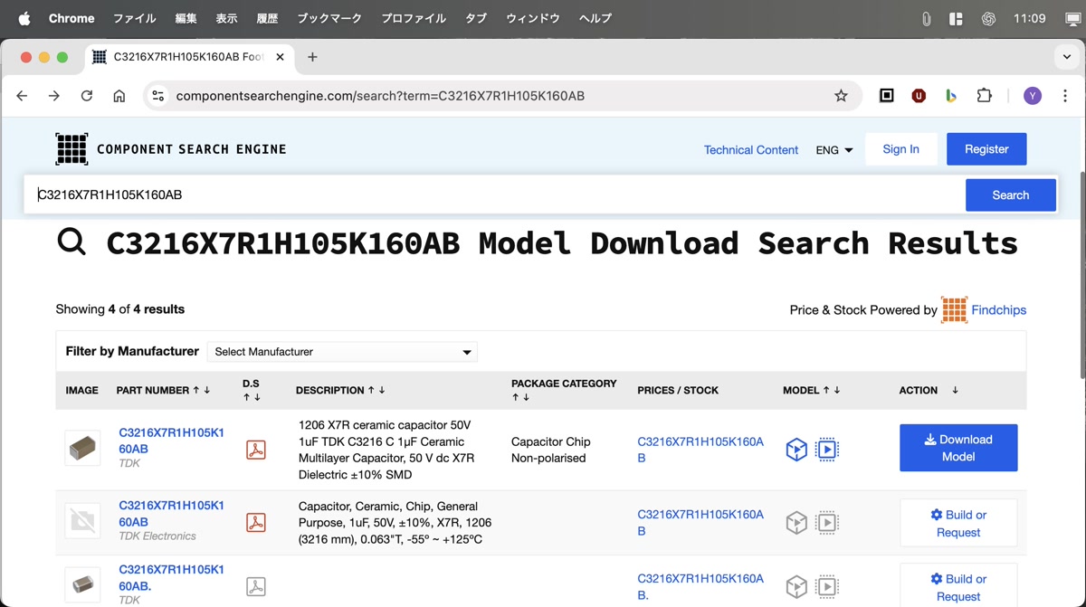Viewport: 1086px width, 607px height.
Task: Open the Findchips link
Action: [999, 309]
